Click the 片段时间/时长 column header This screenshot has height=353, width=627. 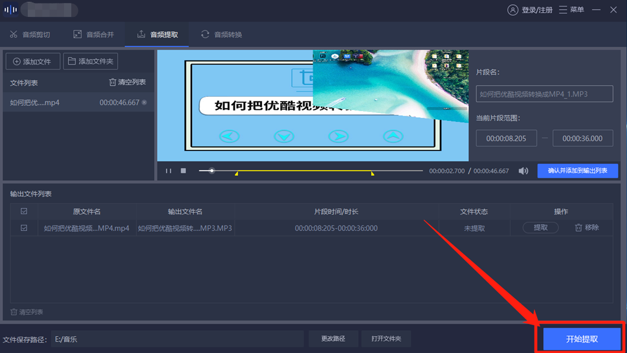[x=336, y=212]
